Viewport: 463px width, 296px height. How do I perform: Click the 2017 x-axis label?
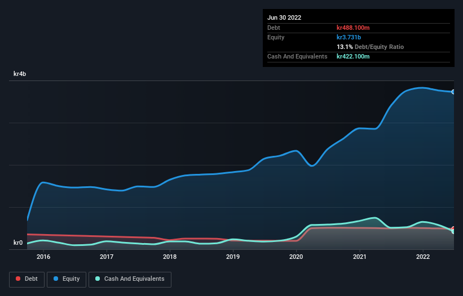(x=107, y=257)
